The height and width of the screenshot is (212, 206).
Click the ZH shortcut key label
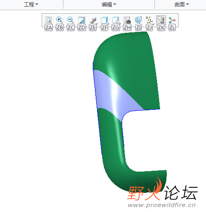(127, 28)
